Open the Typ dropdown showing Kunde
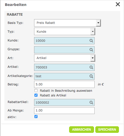 (65, 31)
